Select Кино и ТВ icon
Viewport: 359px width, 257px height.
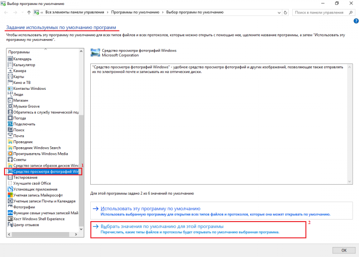coord(10,82)
